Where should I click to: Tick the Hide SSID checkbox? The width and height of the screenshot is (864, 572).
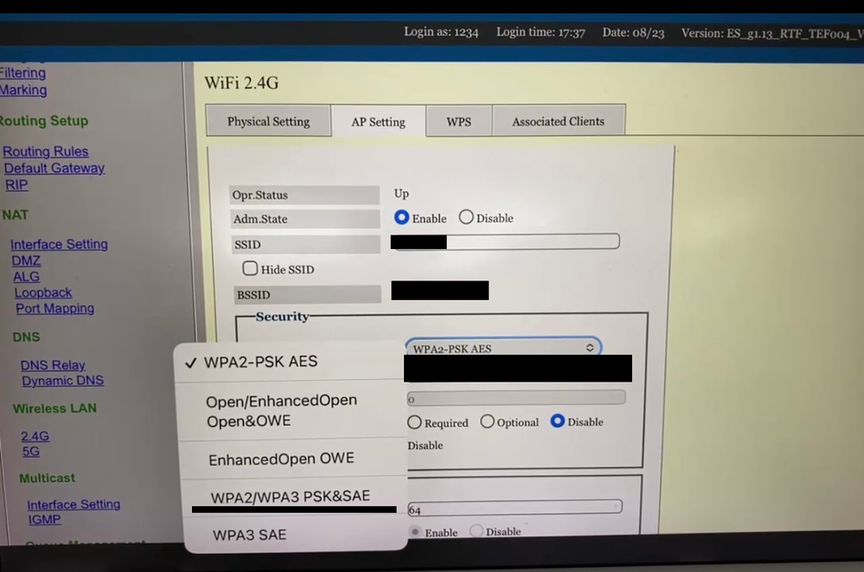[250, 269]
